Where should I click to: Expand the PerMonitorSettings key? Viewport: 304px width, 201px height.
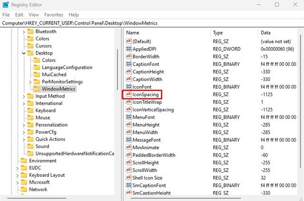[30, 82]
